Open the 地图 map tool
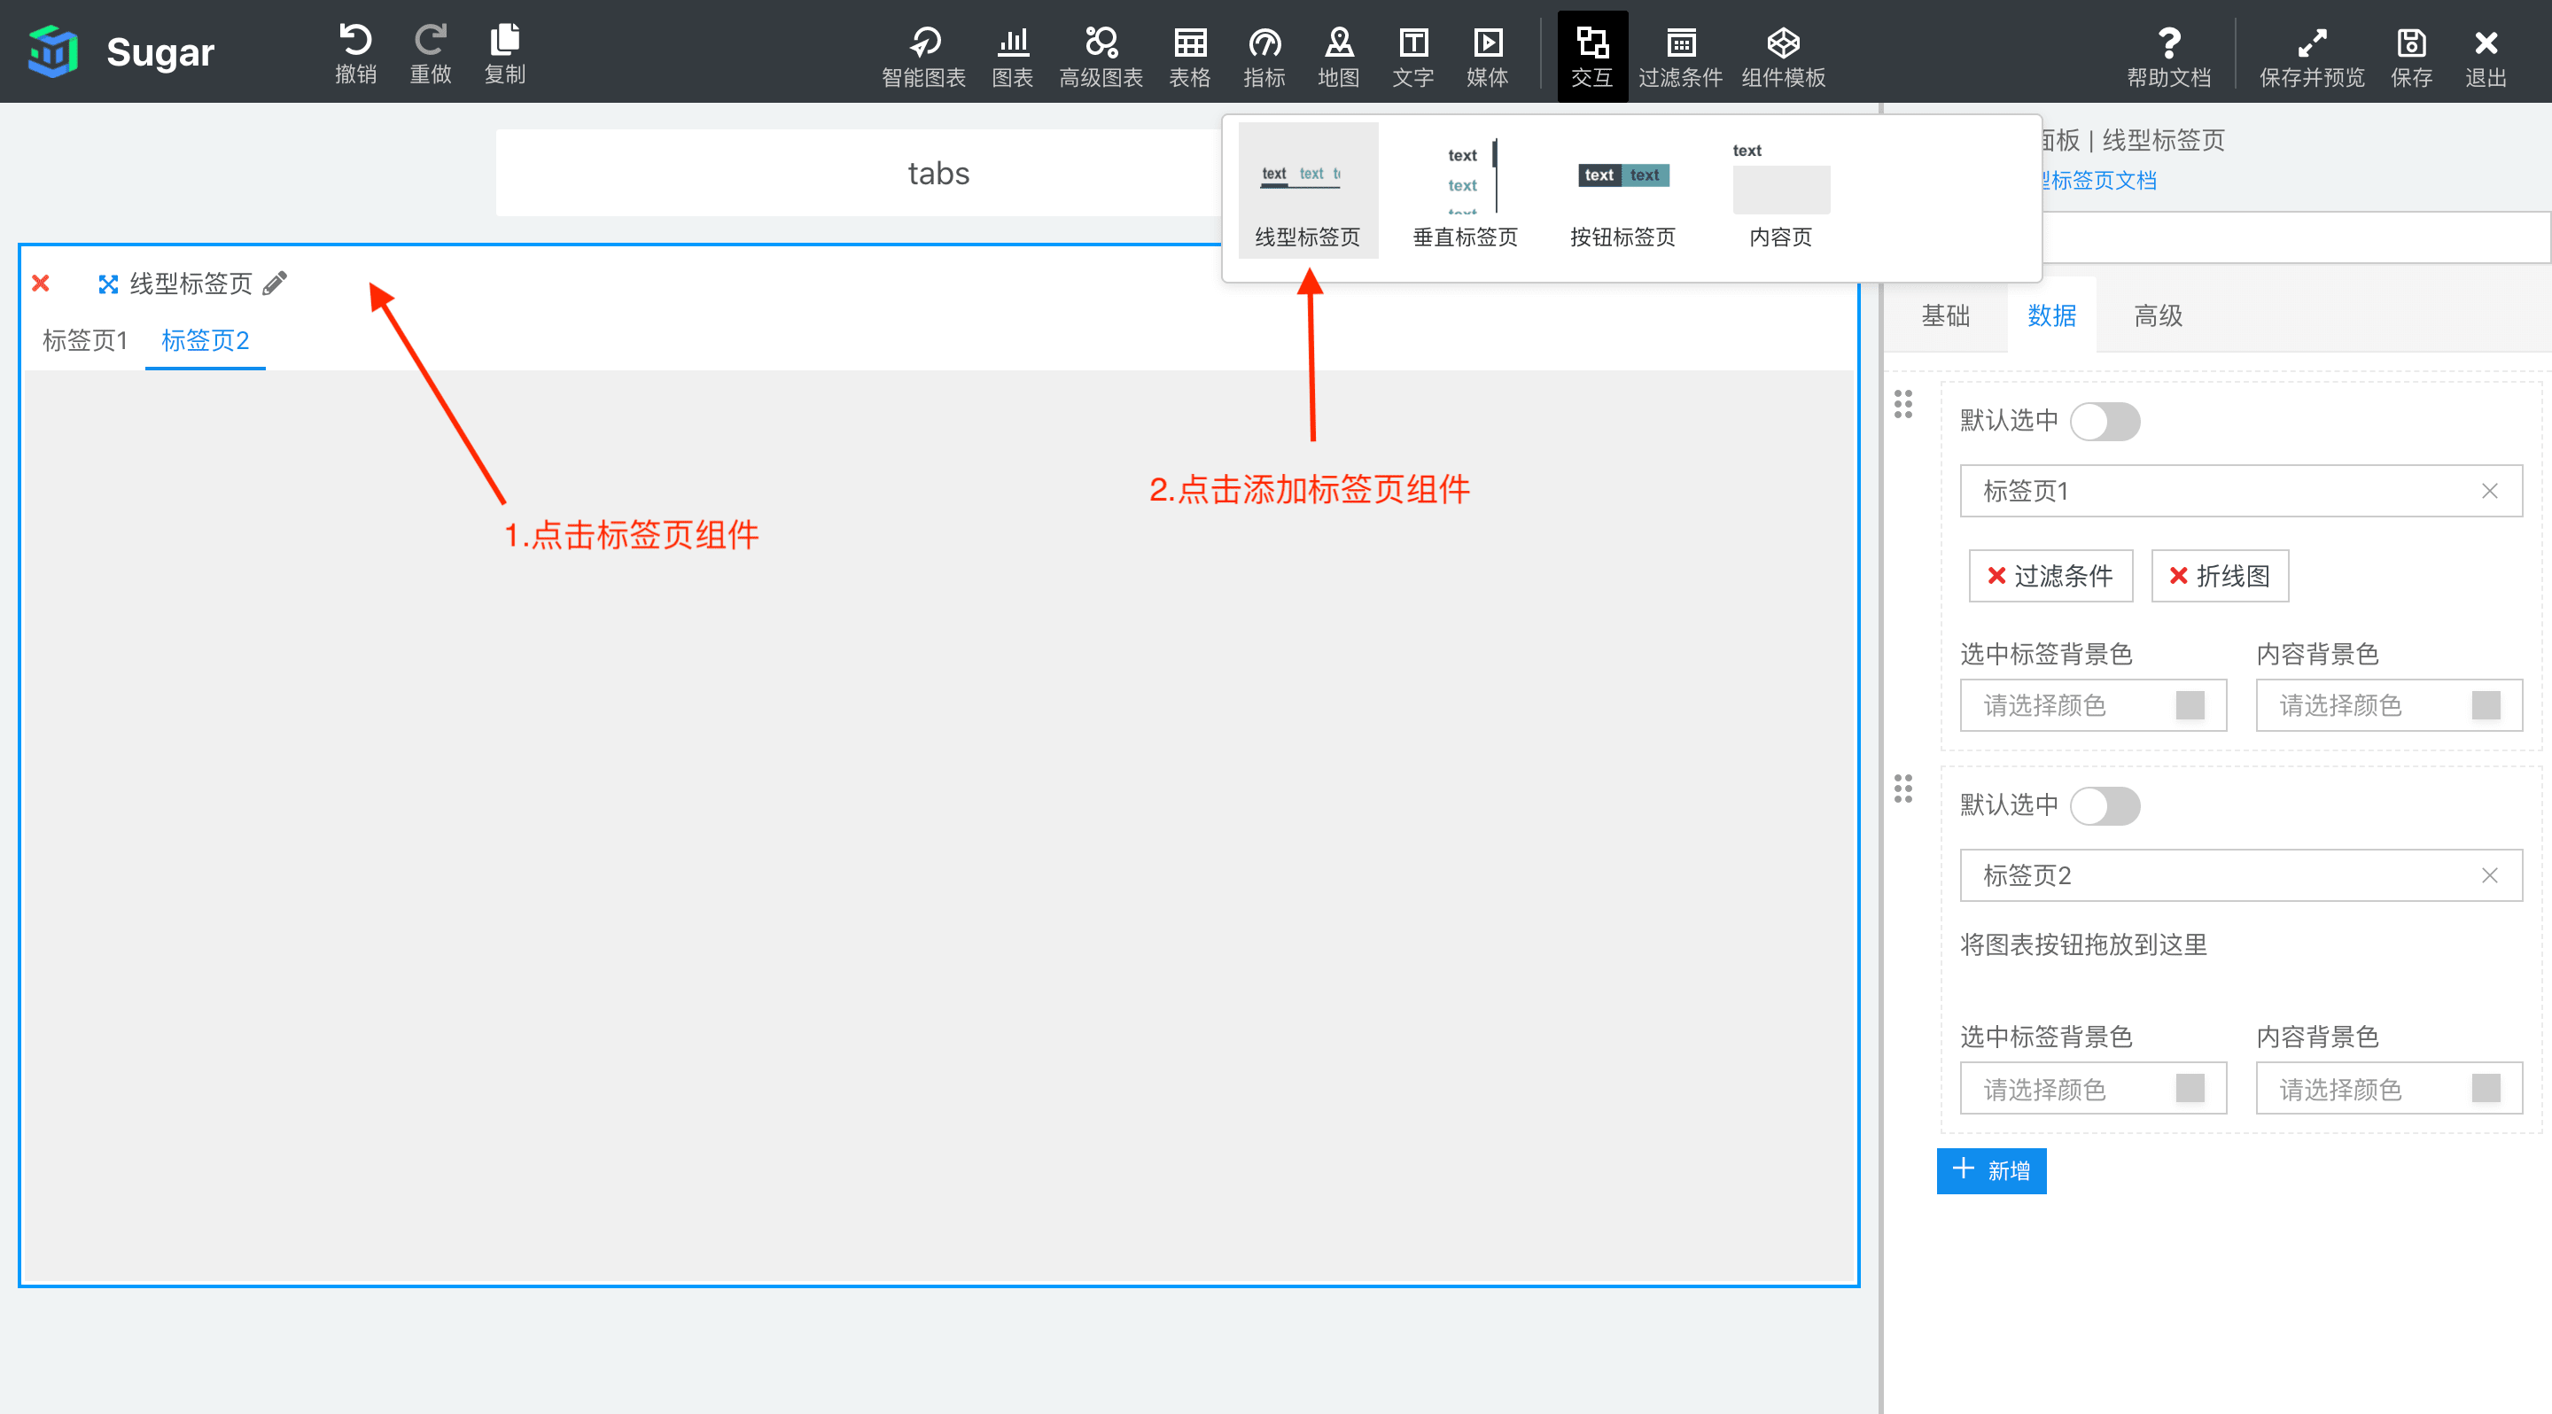This screenshot has height=1414, width=2552. coord(1338,57)
